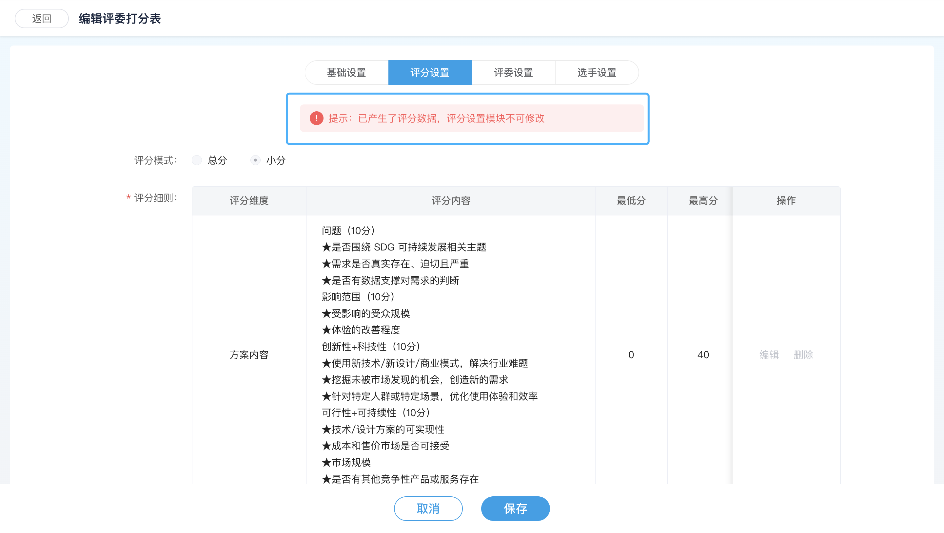944x533 pixels.
Task: Click the ★需求是否真实存在、迫切且严重 line
Action: pos(395,264)
